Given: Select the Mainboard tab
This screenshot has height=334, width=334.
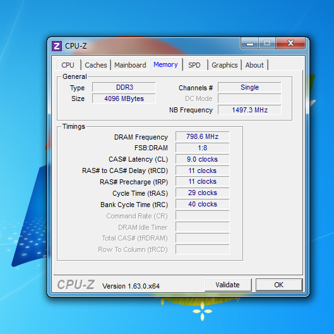Looking at the screenshot, I should click(x=130, y=65).
